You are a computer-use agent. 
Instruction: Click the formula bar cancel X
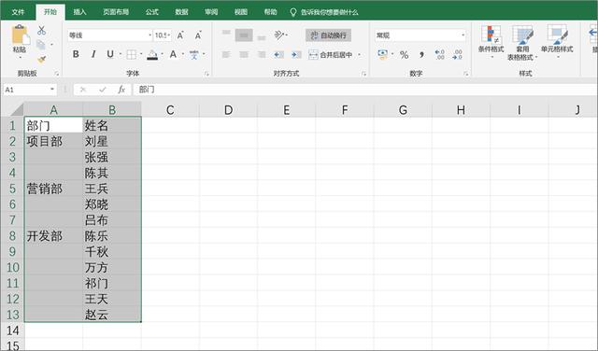[x=83, y=90]
